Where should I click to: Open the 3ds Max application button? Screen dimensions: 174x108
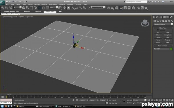coord(2,2)
